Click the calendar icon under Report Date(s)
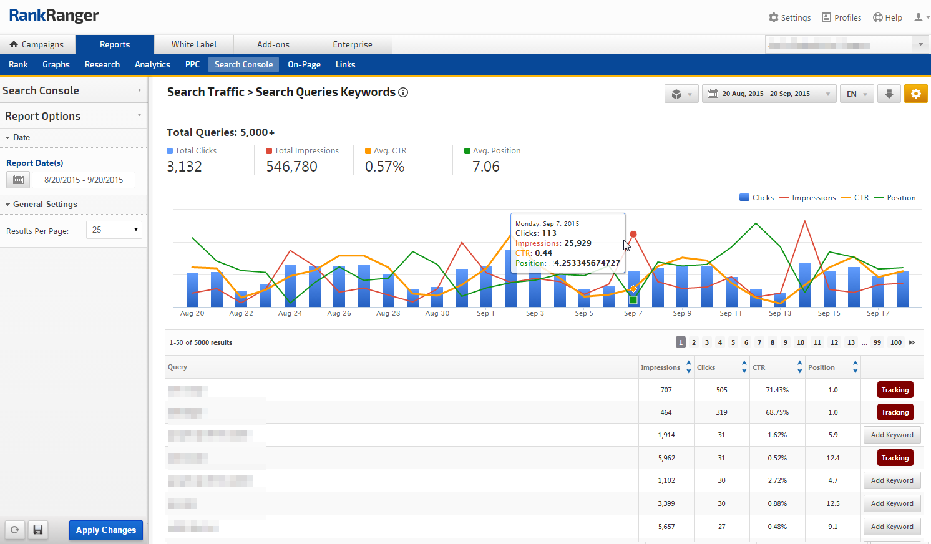931x544 pixels. click(19, 180)
